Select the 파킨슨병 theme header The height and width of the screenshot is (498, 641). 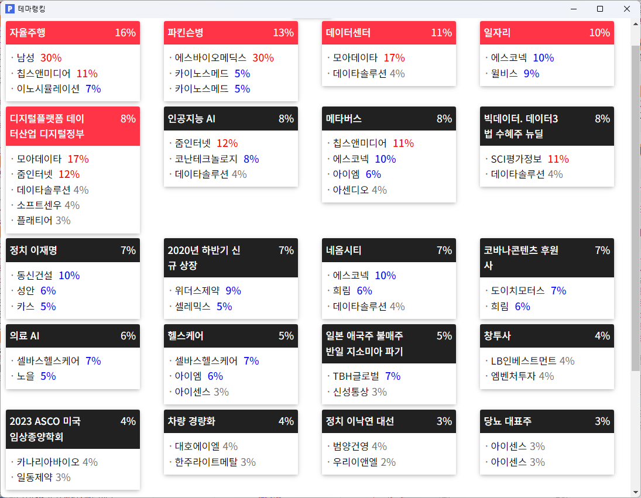pos(231,33)
